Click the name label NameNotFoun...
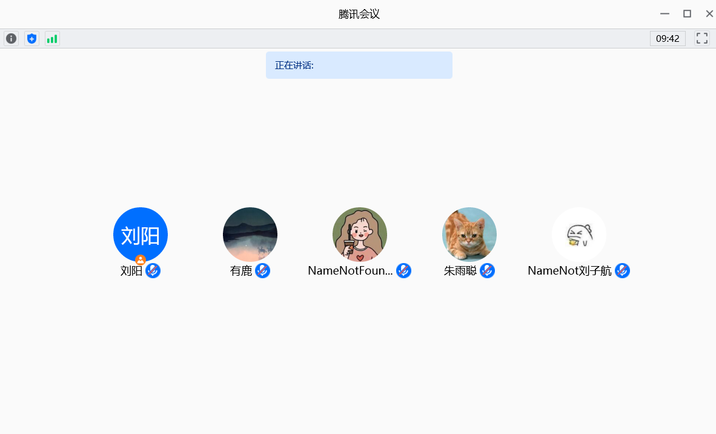Viewport: 716px width, 434px height. pyautogui.click(x=350, y=271)
